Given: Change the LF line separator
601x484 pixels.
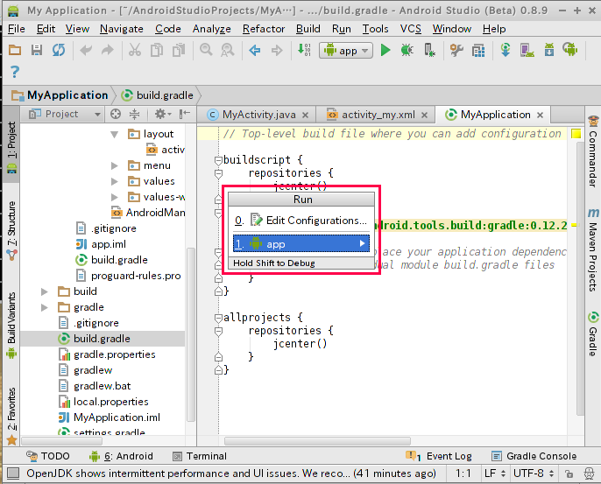Looking at the screenshot, I should tap(495, 473).
